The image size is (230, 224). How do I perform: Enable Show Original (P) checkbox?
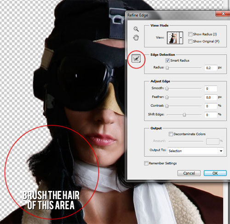(190, 41)
